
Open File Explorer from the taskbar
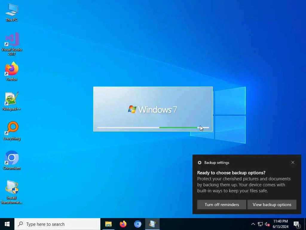point(108,224)
